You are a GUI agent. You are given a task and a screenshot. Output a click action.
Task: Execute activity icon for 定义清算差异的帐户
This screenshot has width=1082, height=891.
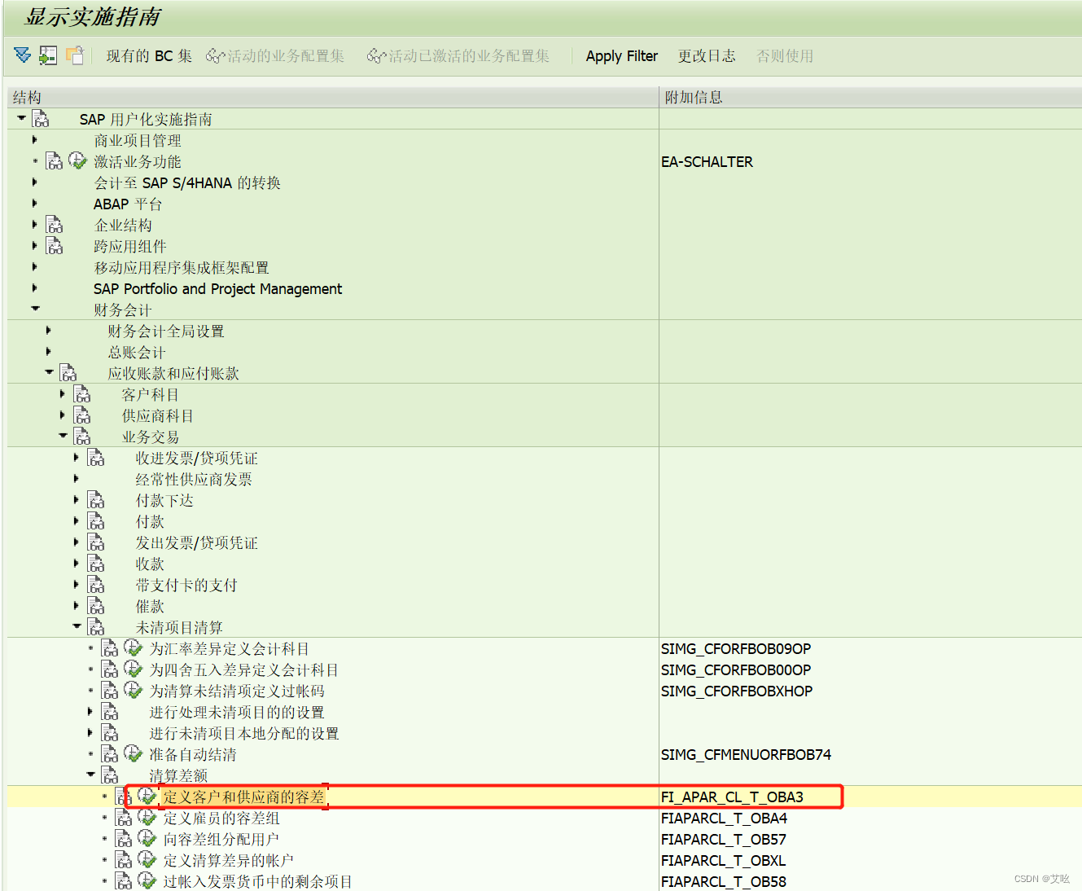click(147, 859)
